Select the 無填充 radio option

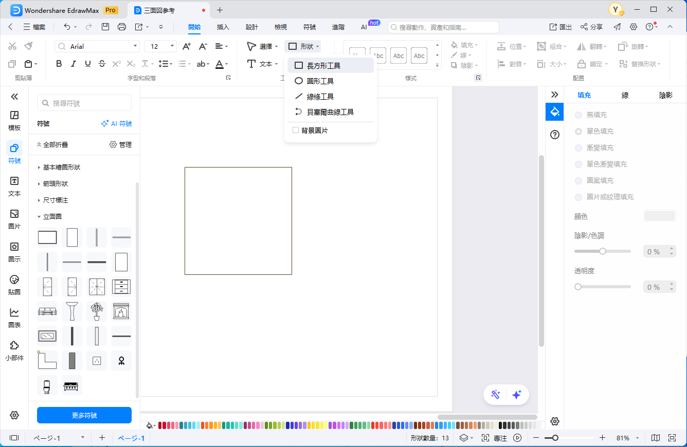click(578, 115)
